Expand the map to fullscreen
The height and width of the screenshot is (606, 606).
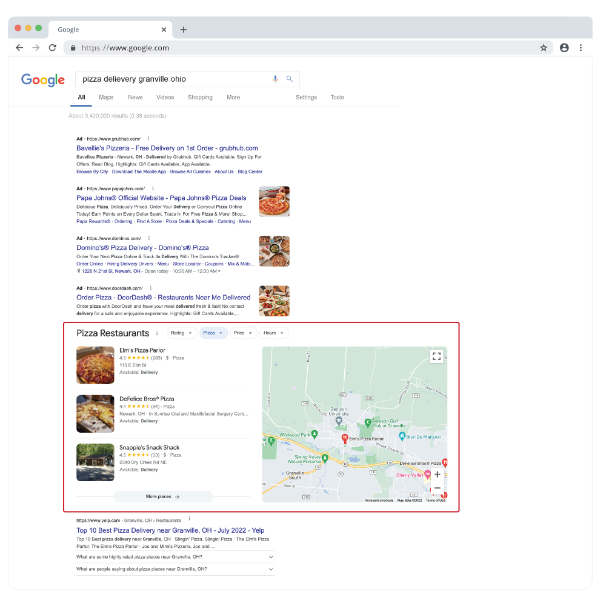pyautogui.click(x=437, y=356)
